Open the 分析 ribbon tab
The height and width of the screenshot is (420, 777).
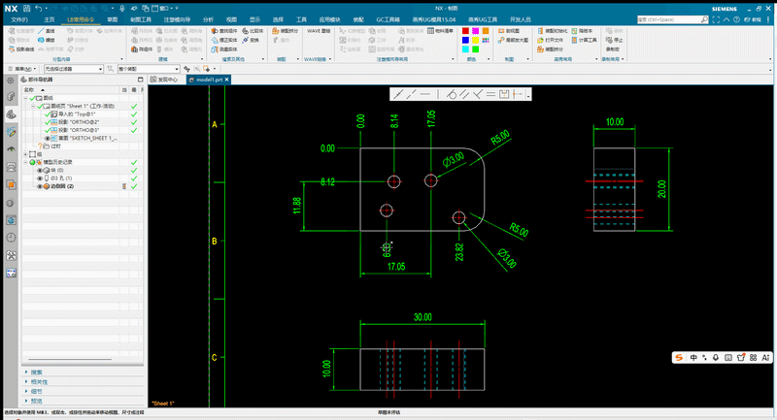[208, 19]
